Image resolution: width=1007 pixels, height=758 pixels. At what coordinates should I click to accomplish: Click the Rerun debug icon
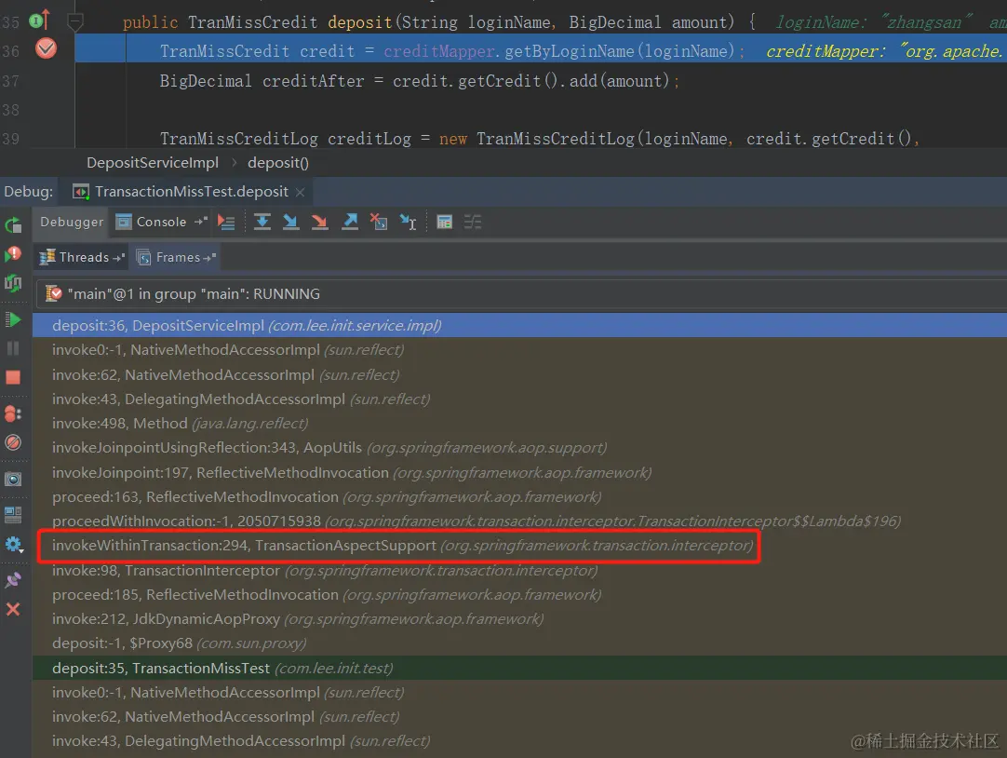[x=13, y=225]
